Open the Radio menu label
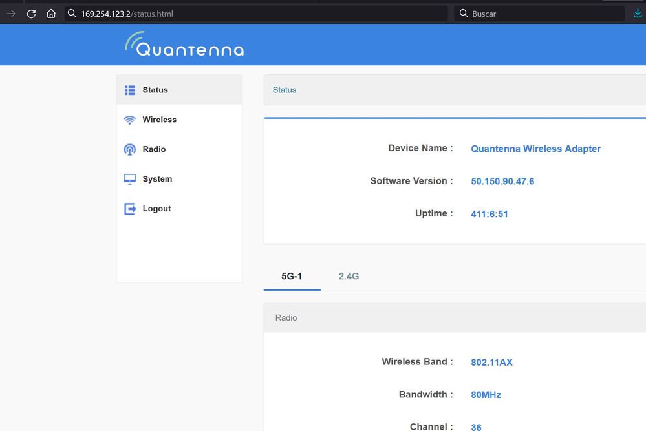Image resolution: width=646 pixels, height=431 pixels. pos(154,149)
